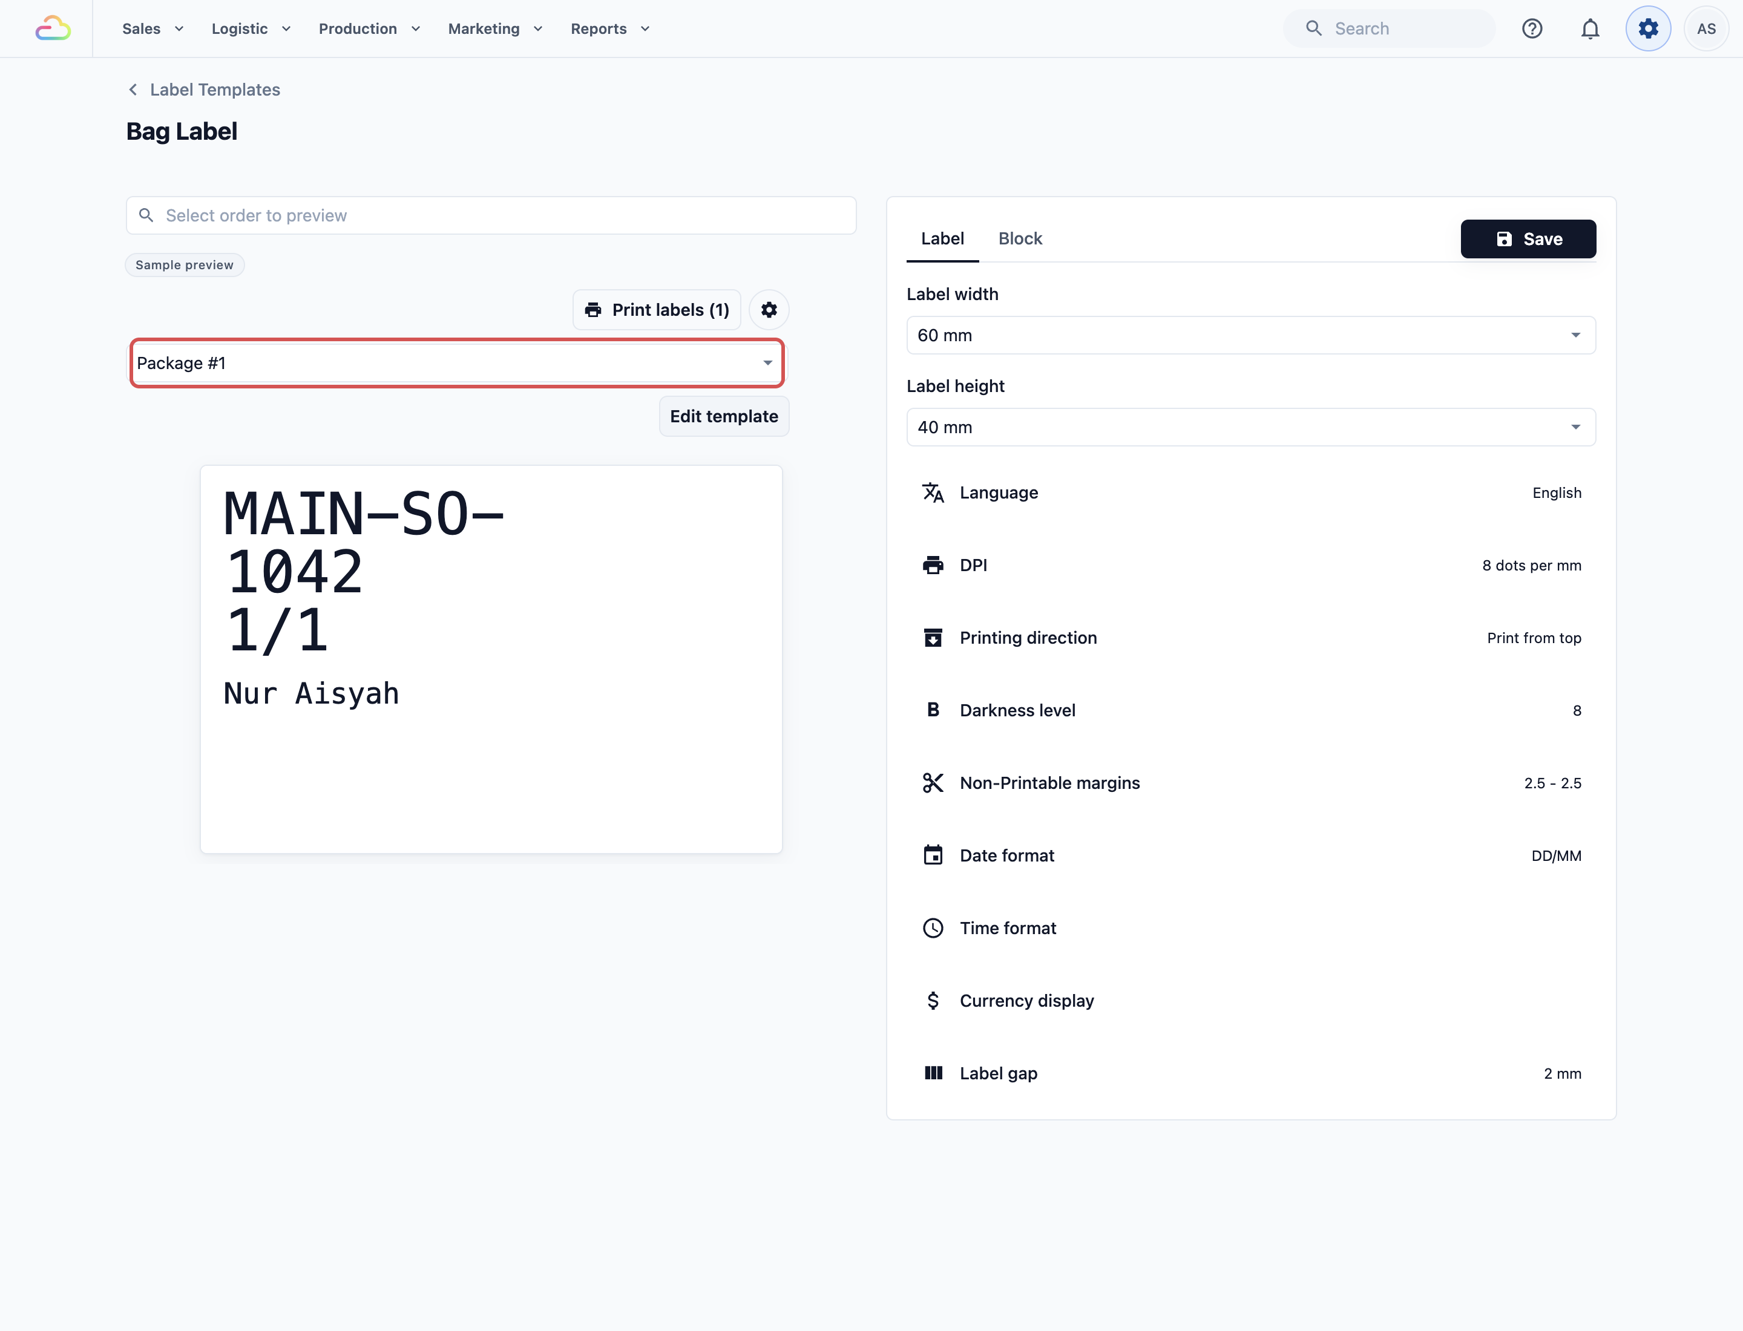Click the DD/MM date format value
Image resolution: width=1743 pixels, height=1331 pixels.
pyautogui.click(x=1556, y=855)
